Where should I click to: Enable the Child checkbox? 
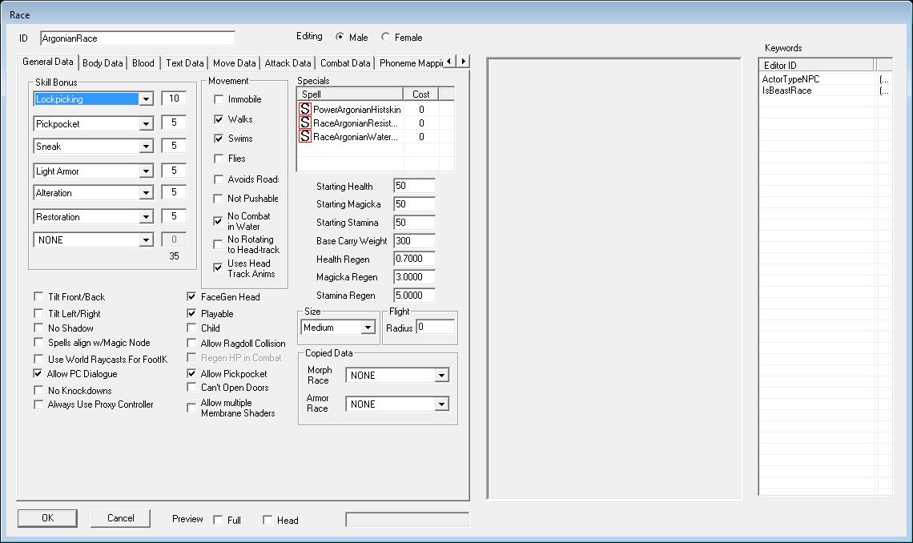(x=191, y=328)
